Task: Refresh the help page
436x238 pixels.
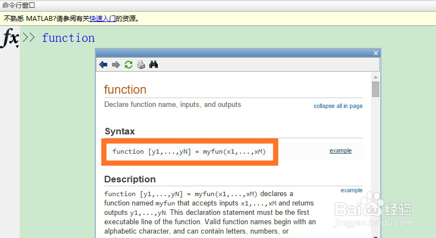Action: click(x=128, y=65)
